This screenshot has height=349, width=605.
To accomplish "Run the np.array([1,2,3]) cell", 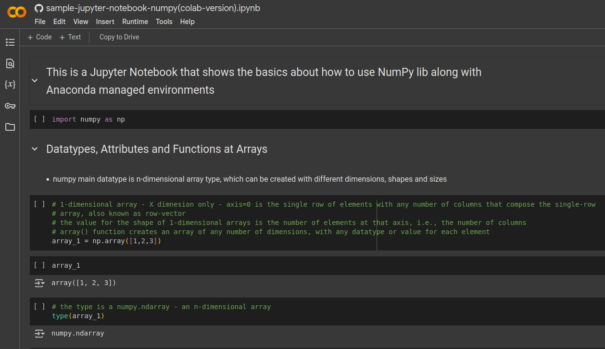I will click(x=39, y=204).
